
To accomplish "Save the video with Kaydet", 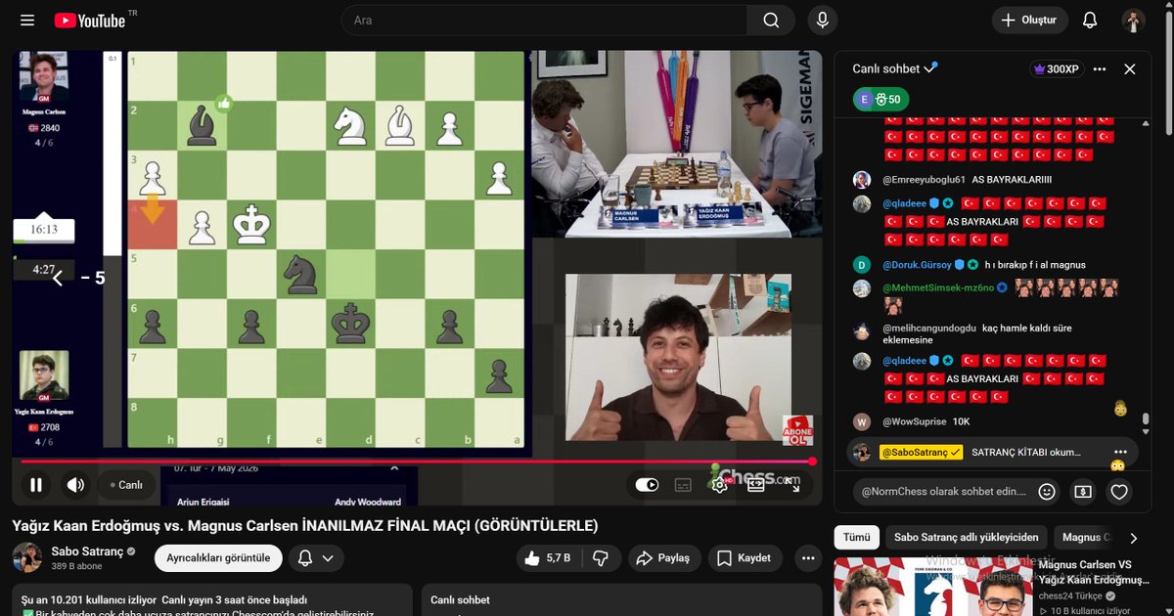I will click(744, 558).
